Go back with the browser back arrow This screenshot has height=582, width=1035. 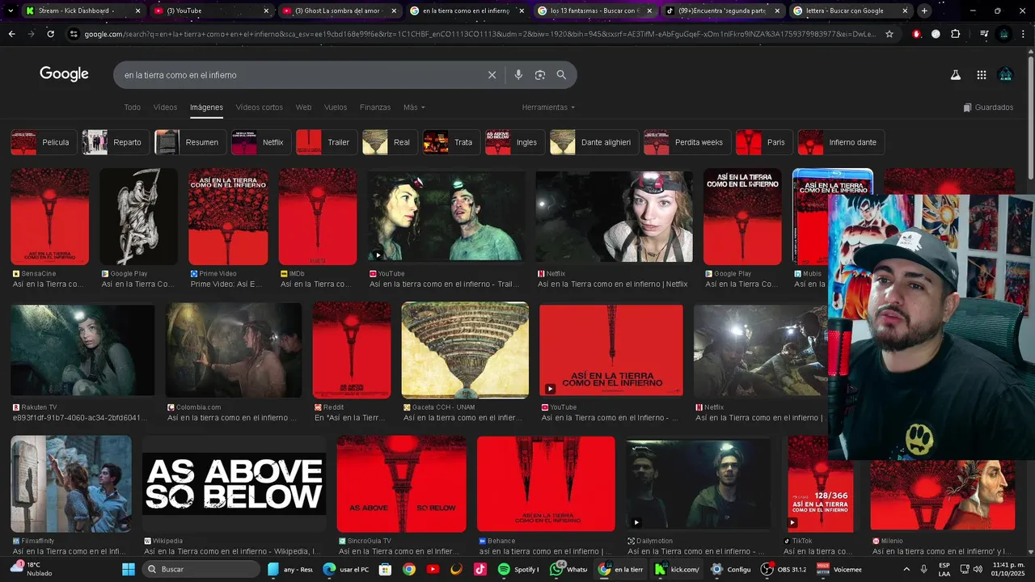[12, 34]
